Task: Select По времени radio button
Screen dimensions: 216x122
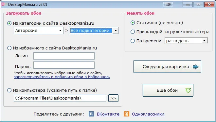Action: [x=133, y=41]
